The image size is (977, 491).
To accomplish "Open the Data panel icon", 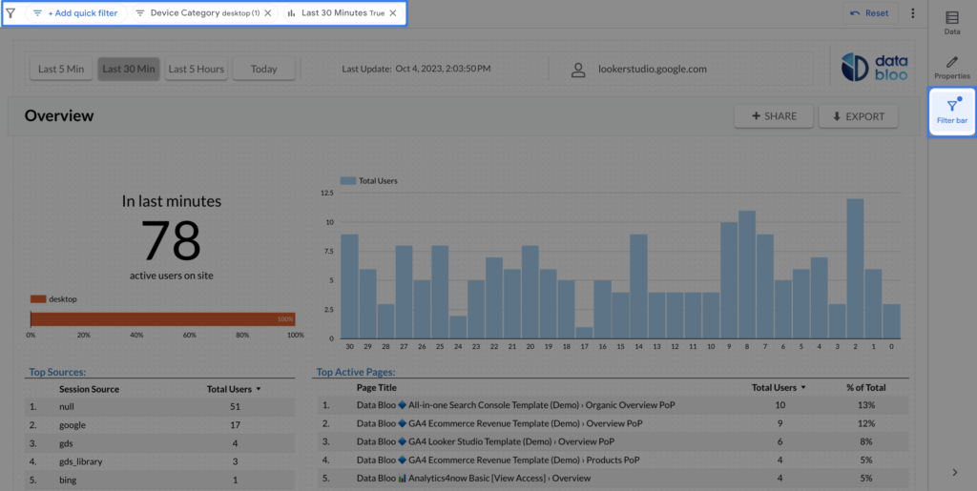I will pos(951,23).
